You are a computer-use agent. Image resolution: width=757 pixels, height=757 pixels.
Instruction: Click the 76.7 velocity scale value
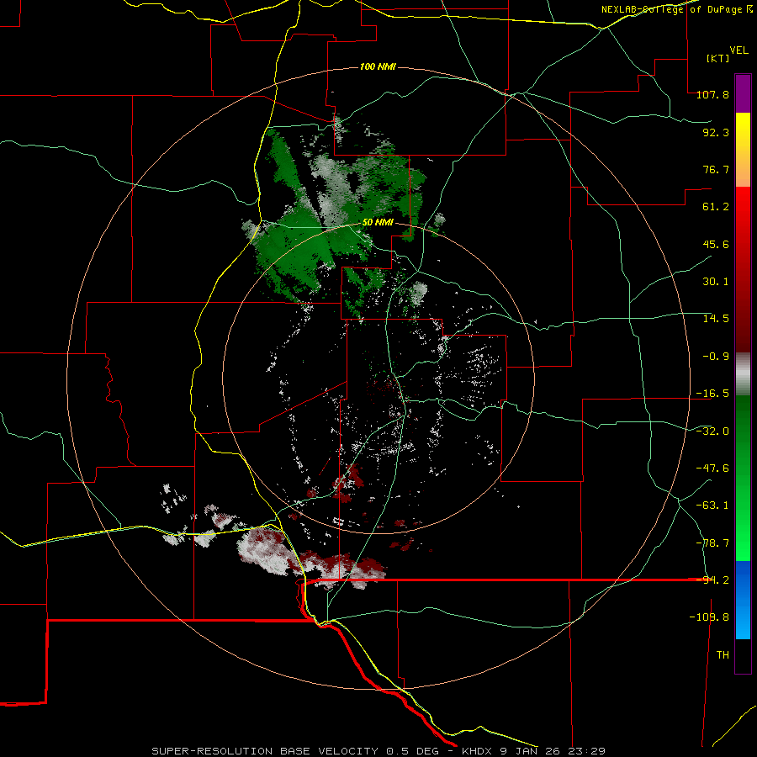click(x=716, y=169)
